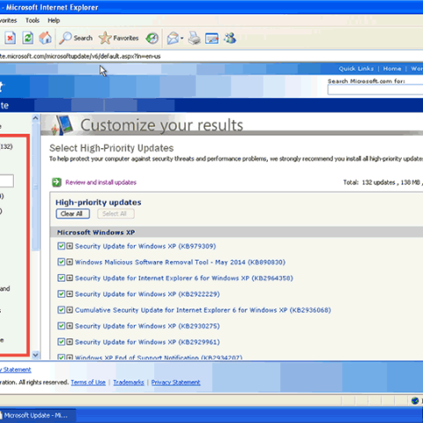Viewport: 423px width, 423px height.
Task: Click 'Microsoft Windows XP' section heading
Action: click(96, 233)
